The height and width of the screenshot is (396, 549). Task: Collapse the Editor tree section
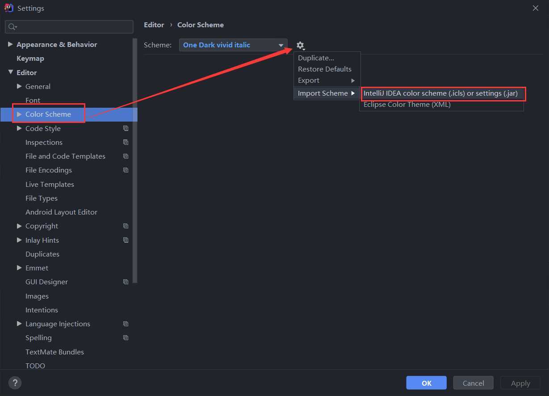coord(10,72)
